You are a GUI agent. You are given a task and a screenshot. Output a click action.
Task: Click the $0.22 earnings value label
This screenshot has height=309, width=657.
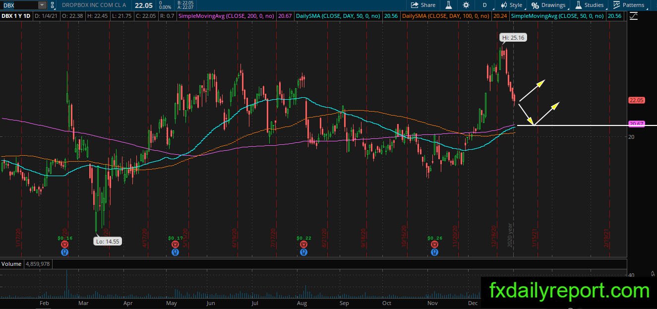[303, 239]
